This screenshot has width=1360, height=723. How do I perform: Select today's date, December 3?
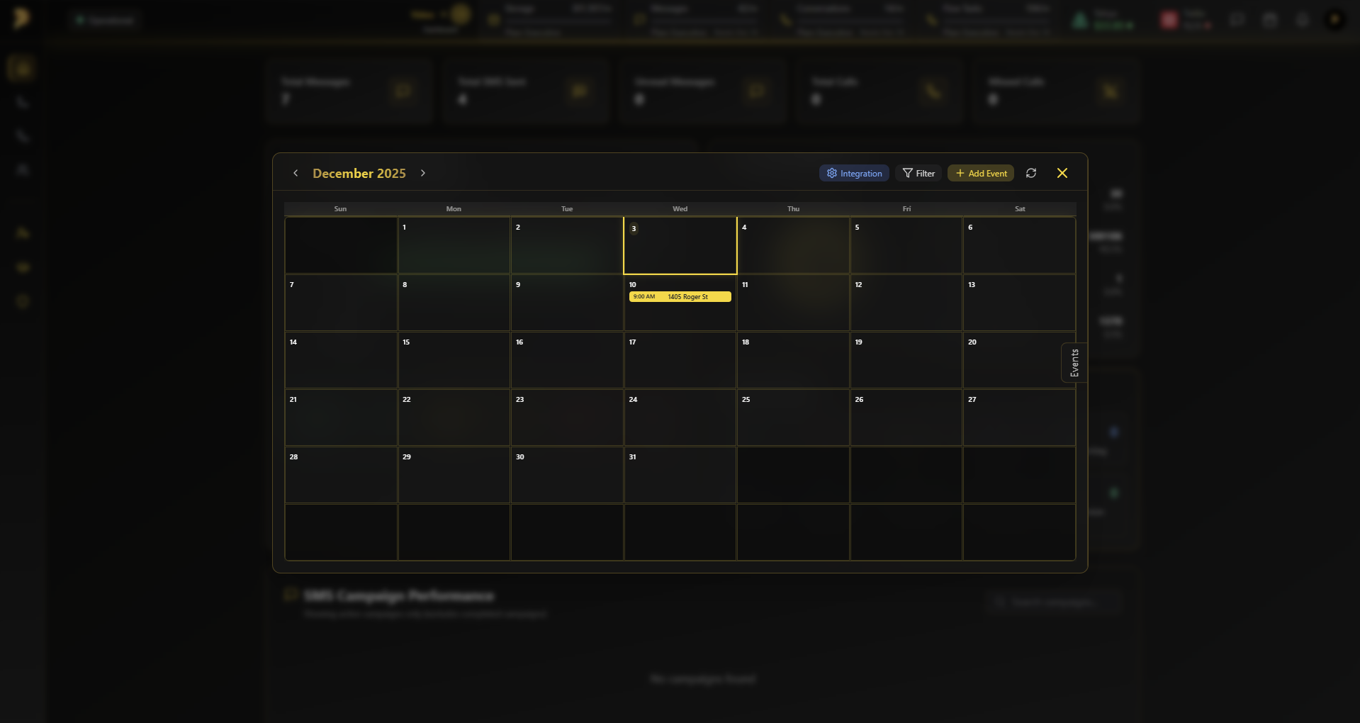point(680,245)
